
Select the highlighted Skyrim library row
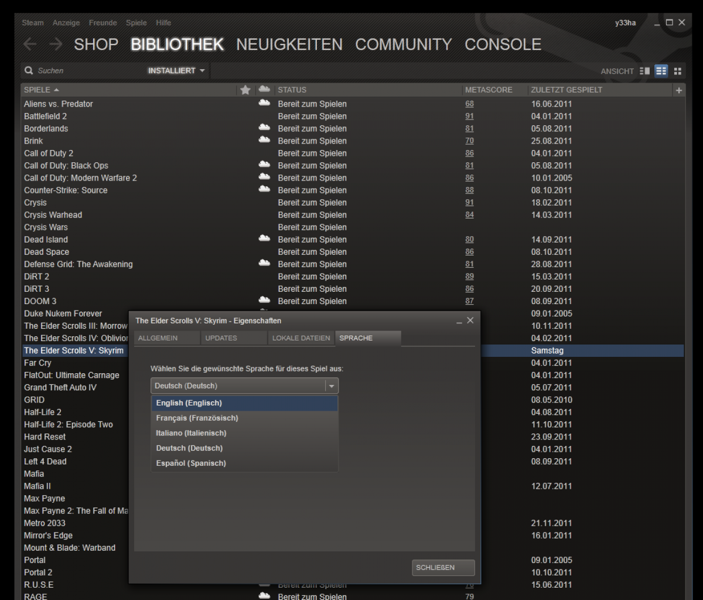75,350
